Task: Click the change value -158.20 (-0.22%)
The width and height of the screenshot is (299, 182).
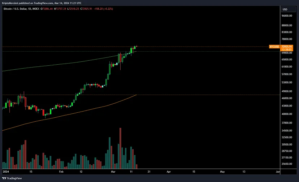Action: [x=103, y=9]
